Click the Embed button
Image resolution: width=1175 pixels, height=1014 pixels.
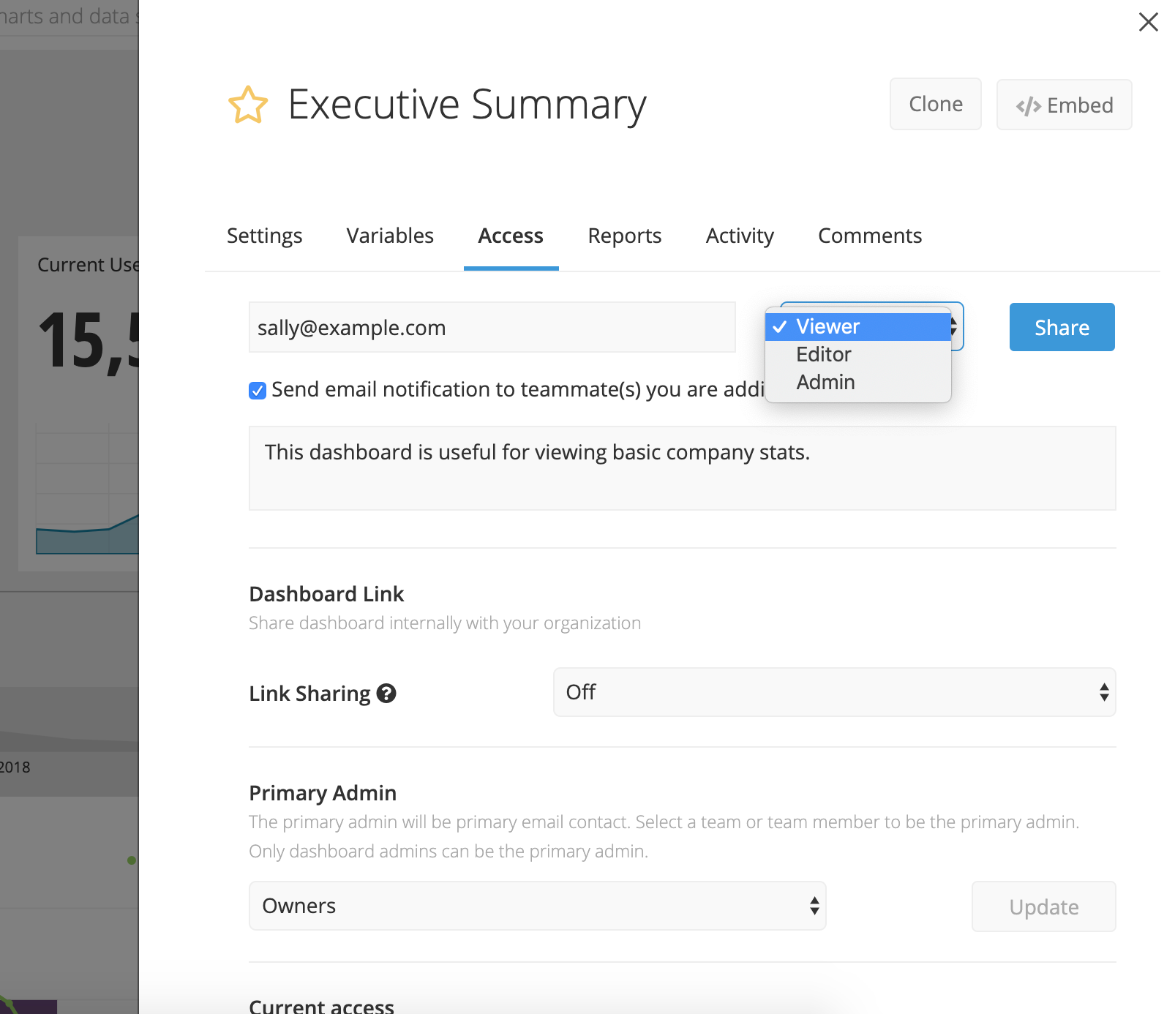[1064, 105]
